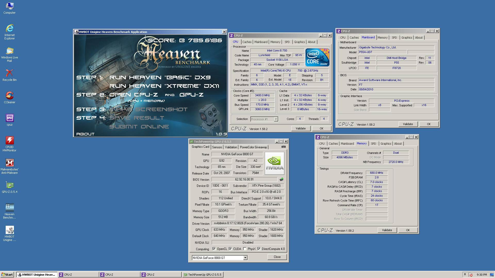Click the Start button
The image size is (495, 278).
pyautogui.click(x=7, y=275)
